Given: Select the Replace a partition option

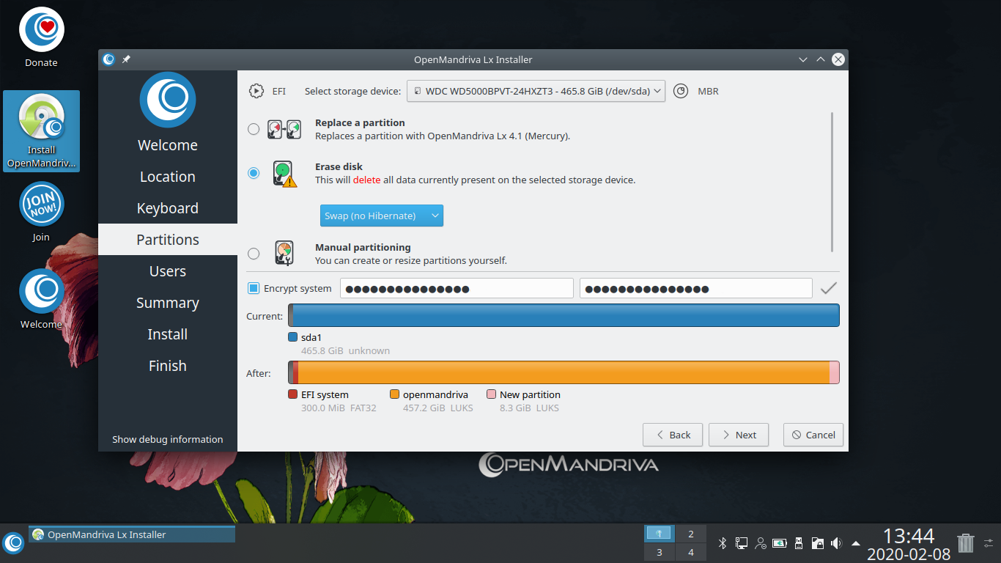Looking at the screenshot, I should 254,129.
